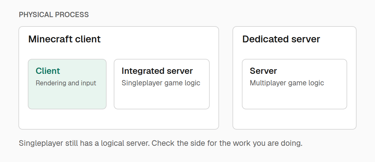Click the Minecraft client heading
Viewport: 375px width, 162px height.
(64, 39)
